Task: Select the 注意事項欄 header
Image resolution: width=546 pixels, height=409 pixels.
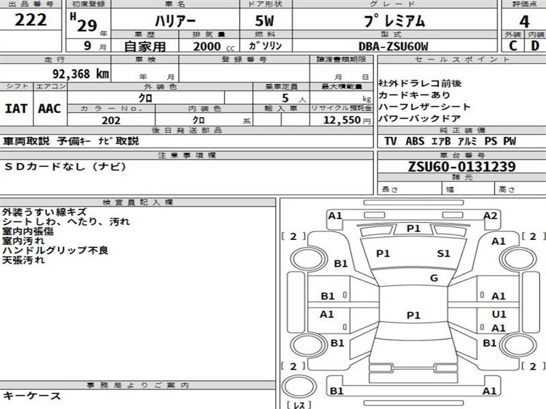Action: (x=187, y=155)
